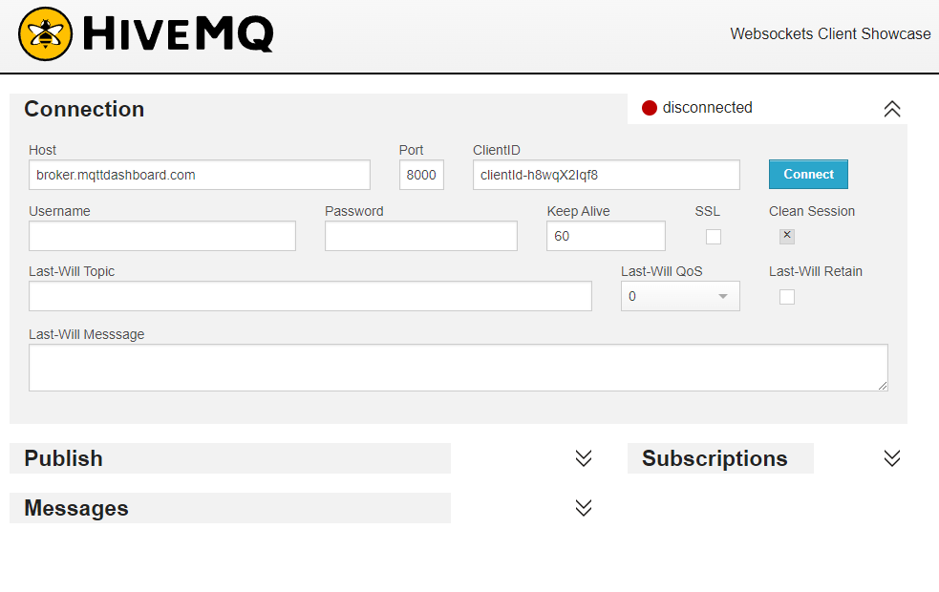939x592 pixels.
Task: Click the 'disconnected' status text
Action: click(707, 107)
